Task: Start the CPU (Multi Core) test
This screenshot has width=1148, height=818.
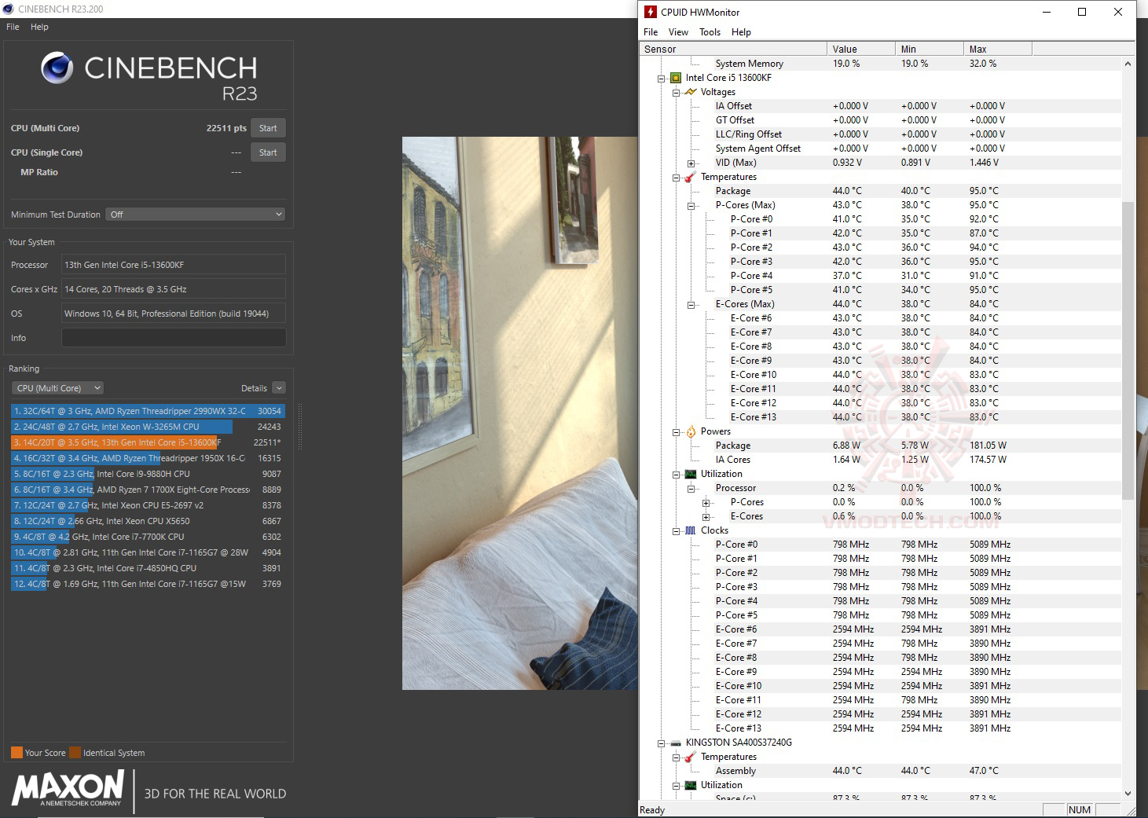Action: [268, 128]
